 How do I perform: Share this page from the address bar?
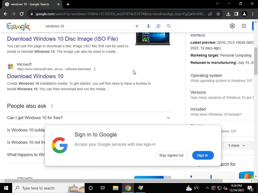pos(210,14)
